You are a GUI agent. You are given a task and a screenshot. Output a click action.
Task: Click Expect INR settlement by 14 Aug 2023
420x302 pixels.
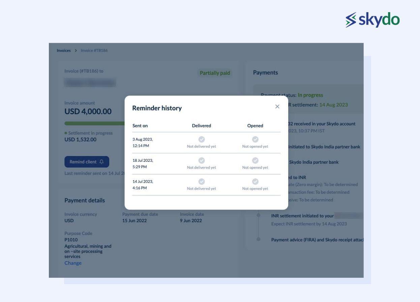[x=309, y=224]
